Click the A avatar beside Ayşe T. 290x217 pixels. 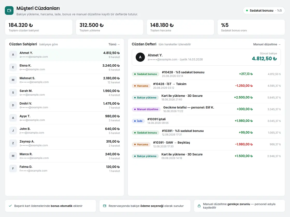[x=13, y=118]
